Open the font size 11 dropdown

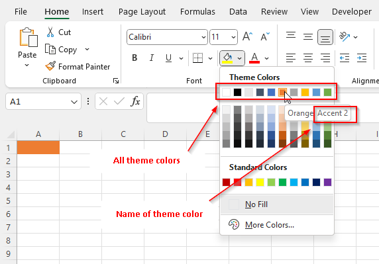233,37
